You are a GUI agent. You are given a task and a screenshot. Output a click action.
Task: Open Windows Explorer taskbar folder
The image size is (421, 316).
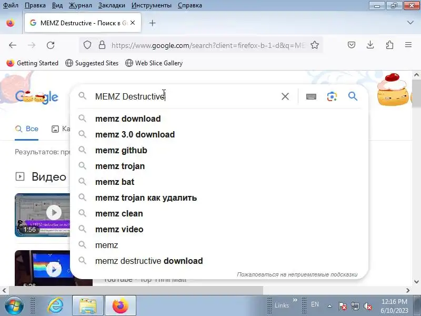coord(88,306)
